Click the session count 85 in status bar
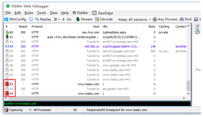 point(75,110)
